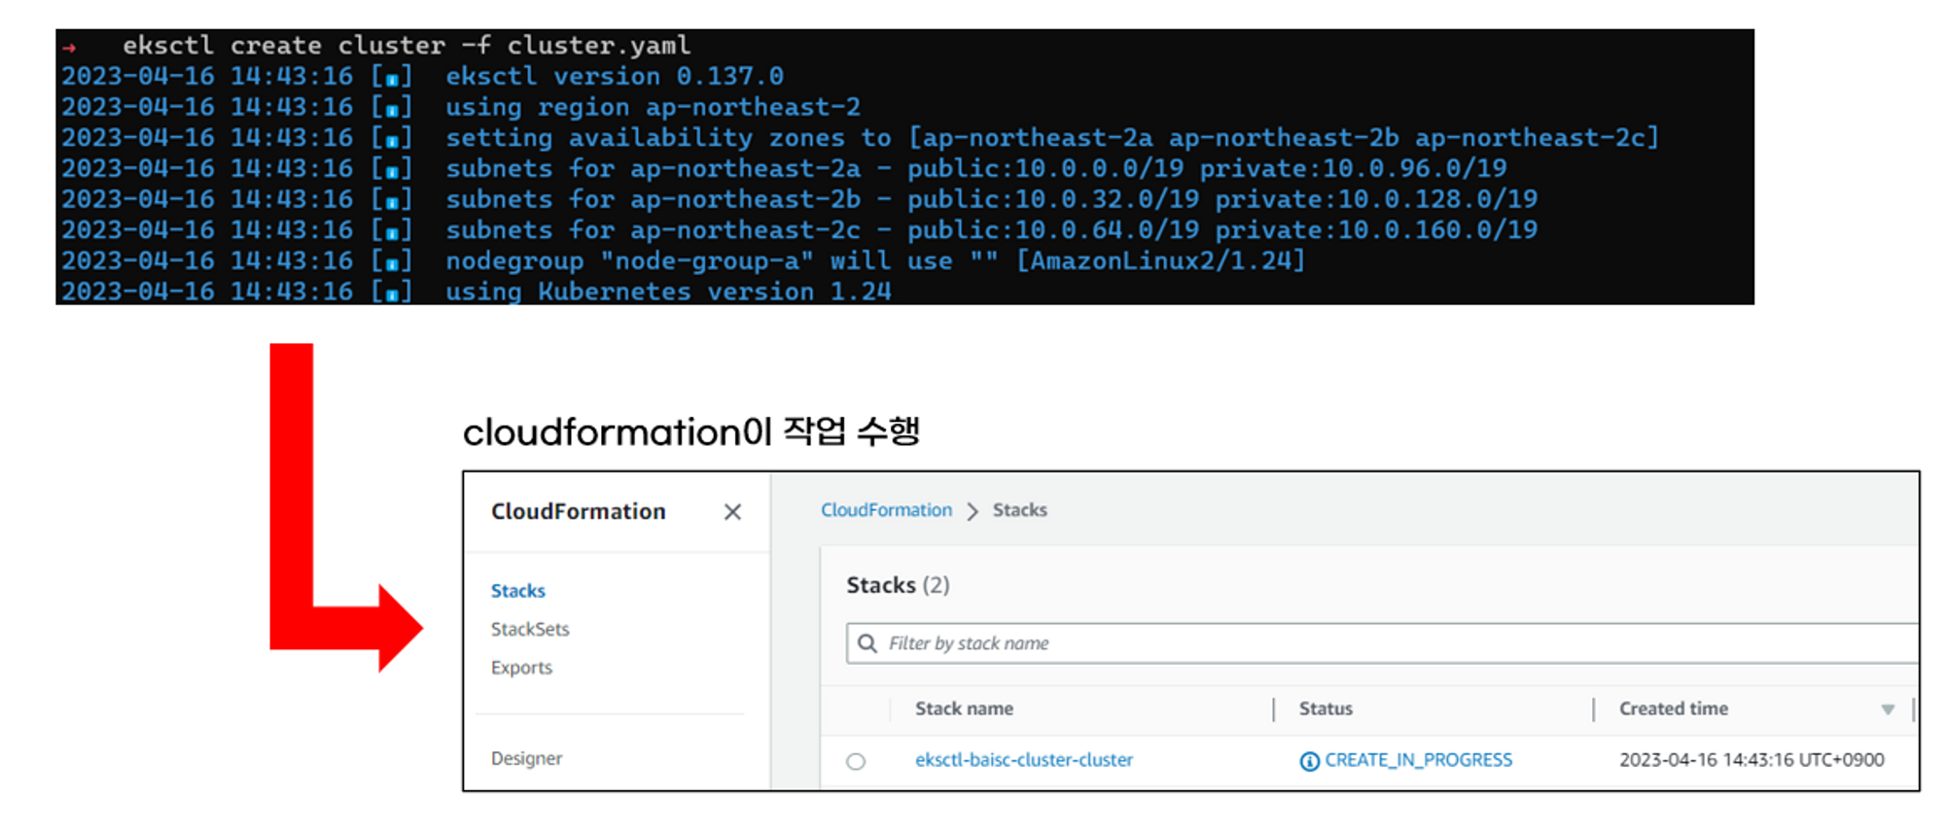This screenshot has height=830, width=1945.
Task: Click the eksctl create cluster command line
Action: (x=407, y=45)
